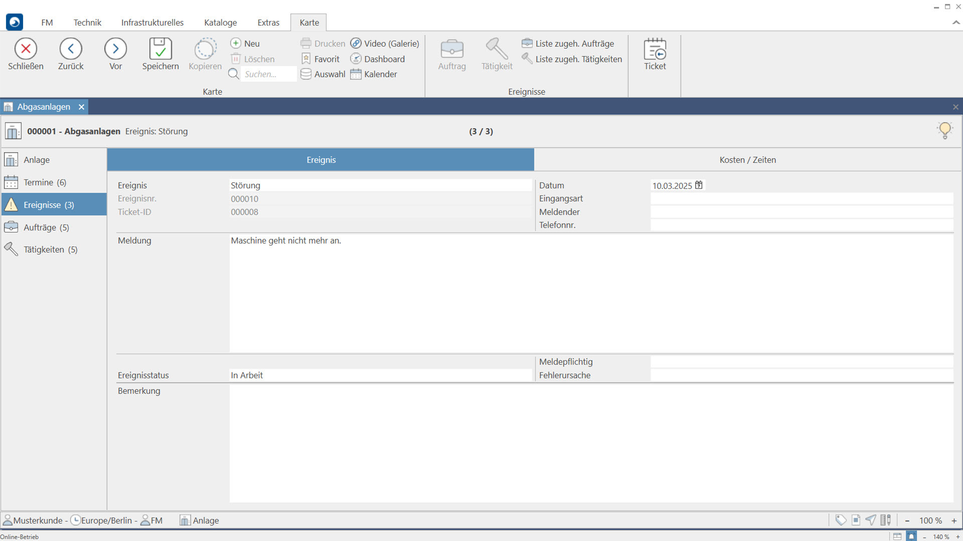
Task: Collapse the ribbon with top-right chevron
Action: [956, 23]
